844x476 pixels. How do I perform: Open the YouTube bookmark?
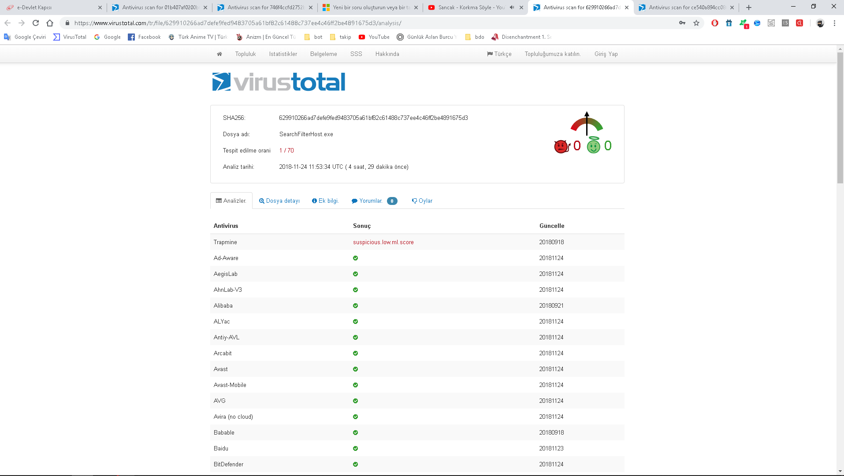point(374,37)
